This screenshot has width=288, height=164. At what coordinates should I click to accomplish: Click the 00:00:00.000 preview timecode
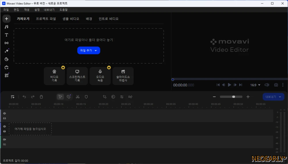tap(183, 85)
